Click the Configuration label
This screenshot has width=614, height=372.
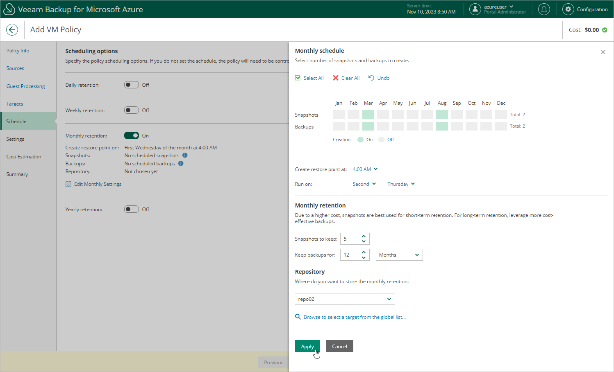(592, 9)
